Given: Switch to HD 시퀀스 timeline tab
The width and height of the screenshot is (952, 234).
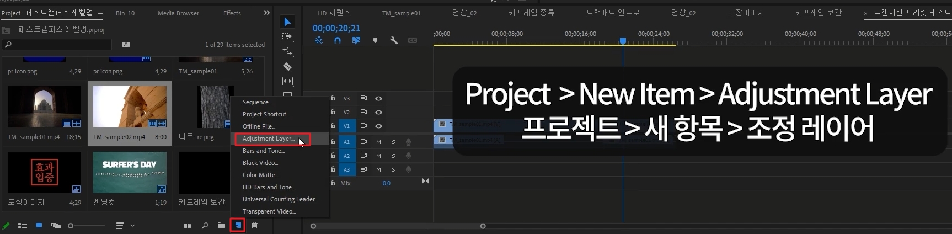Looking at the screenshot, I should (x=334, y=13).
